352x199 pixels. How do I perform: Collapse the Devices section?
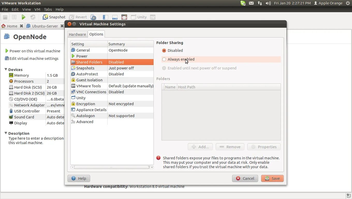tap(6, 69)
